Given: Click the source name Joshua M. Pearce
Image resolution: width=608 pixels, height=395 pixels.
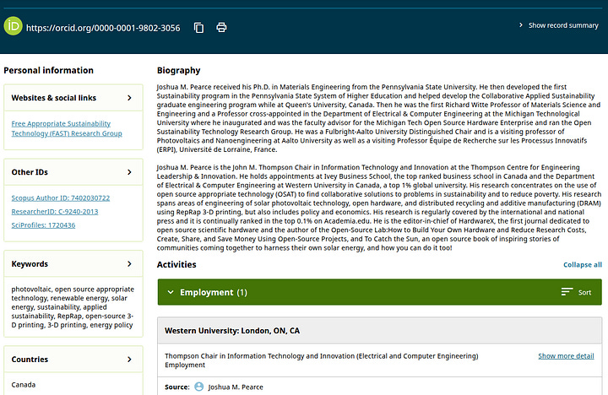Looking at the screenshot, I should click(236, 387).
